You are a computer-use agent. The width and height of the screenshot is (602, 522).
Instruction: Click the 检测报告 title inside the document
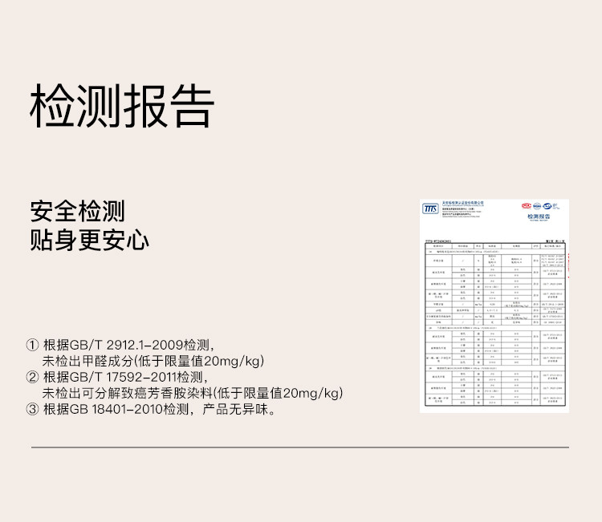(x=538, y=216)
